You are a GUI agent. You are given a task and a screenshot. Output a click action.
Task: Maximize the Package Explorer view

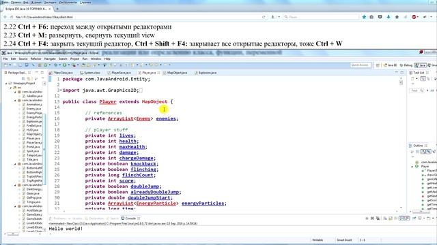click(x=42, y=73)
